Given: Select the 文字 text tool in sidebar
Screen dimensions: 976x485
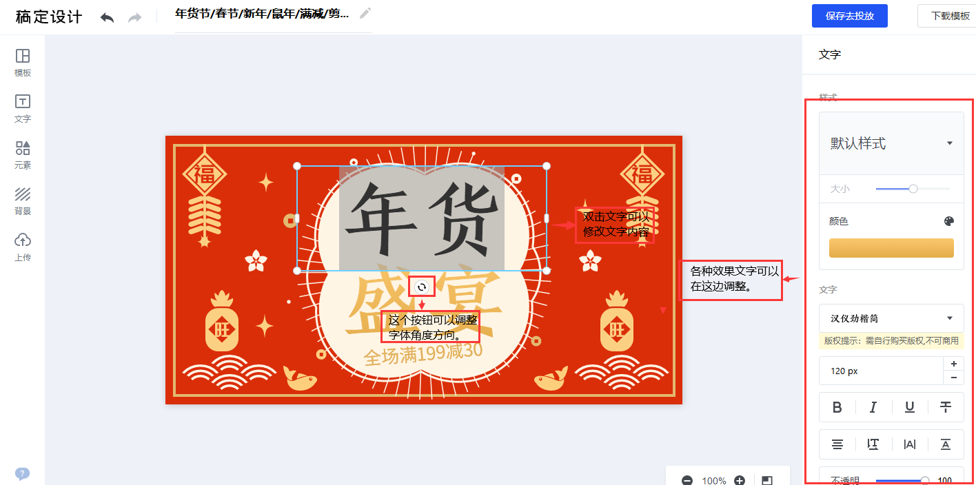Looking at the screenshot, I should tap(23, 108).
